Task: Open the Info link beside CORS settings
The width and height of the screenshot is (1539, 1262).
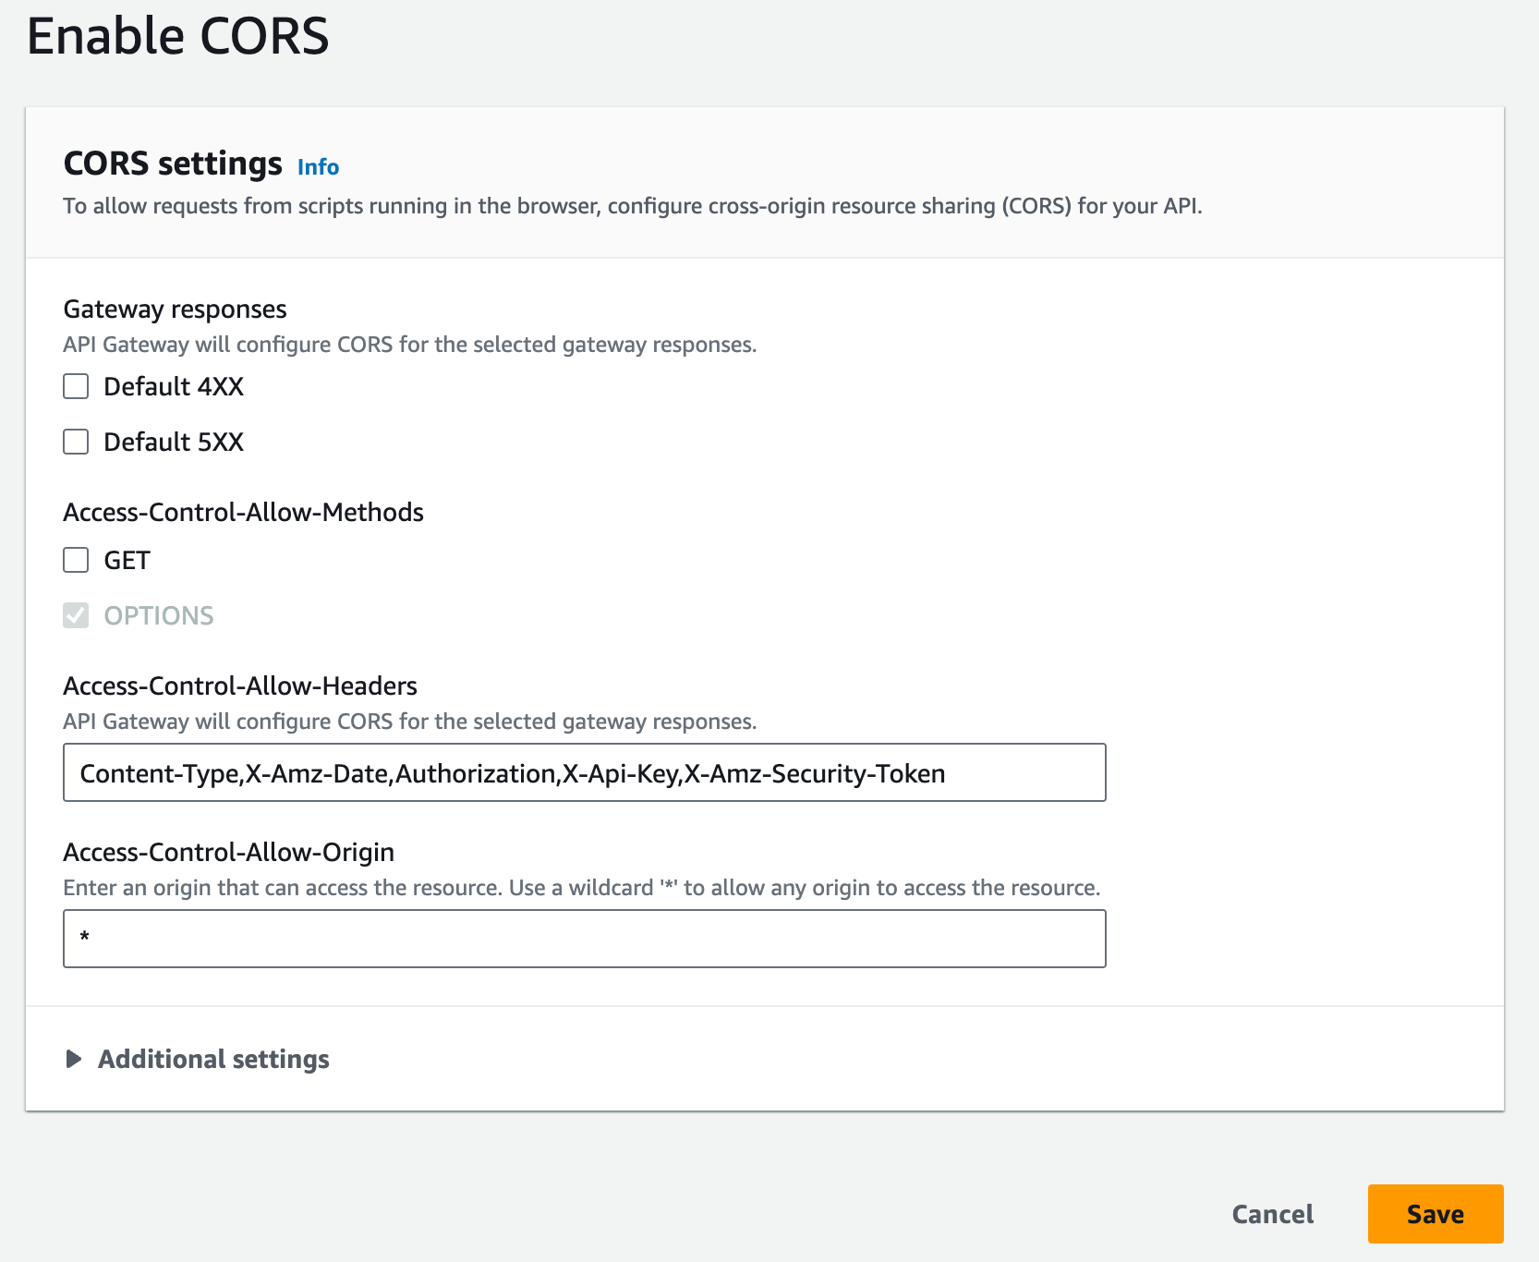Action: 318,167
